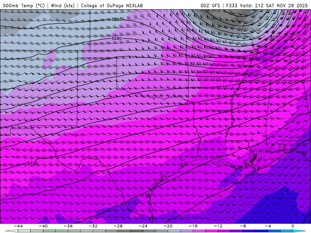Image resolution: width=311 pixels, height=233 pixels.
Task: Click the -12 colorbar tick label
Action: point(218,226)
